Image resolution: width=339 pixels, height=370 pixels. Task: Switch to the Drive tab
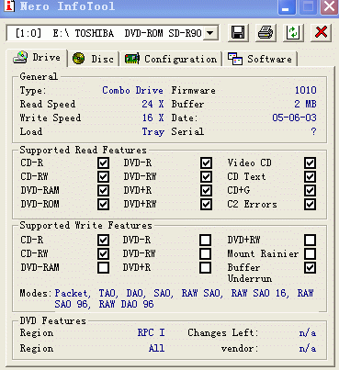[37, 57]
